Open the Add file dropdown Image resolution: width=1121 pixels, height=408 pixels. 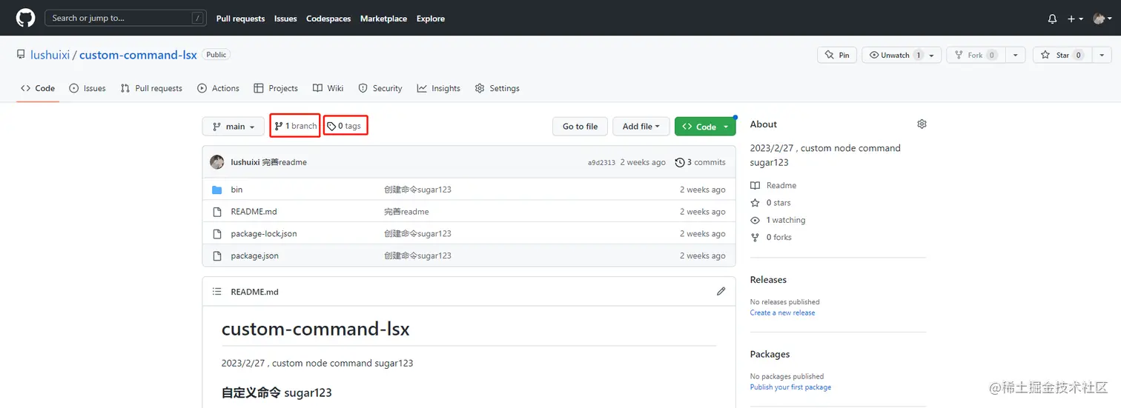641,127
